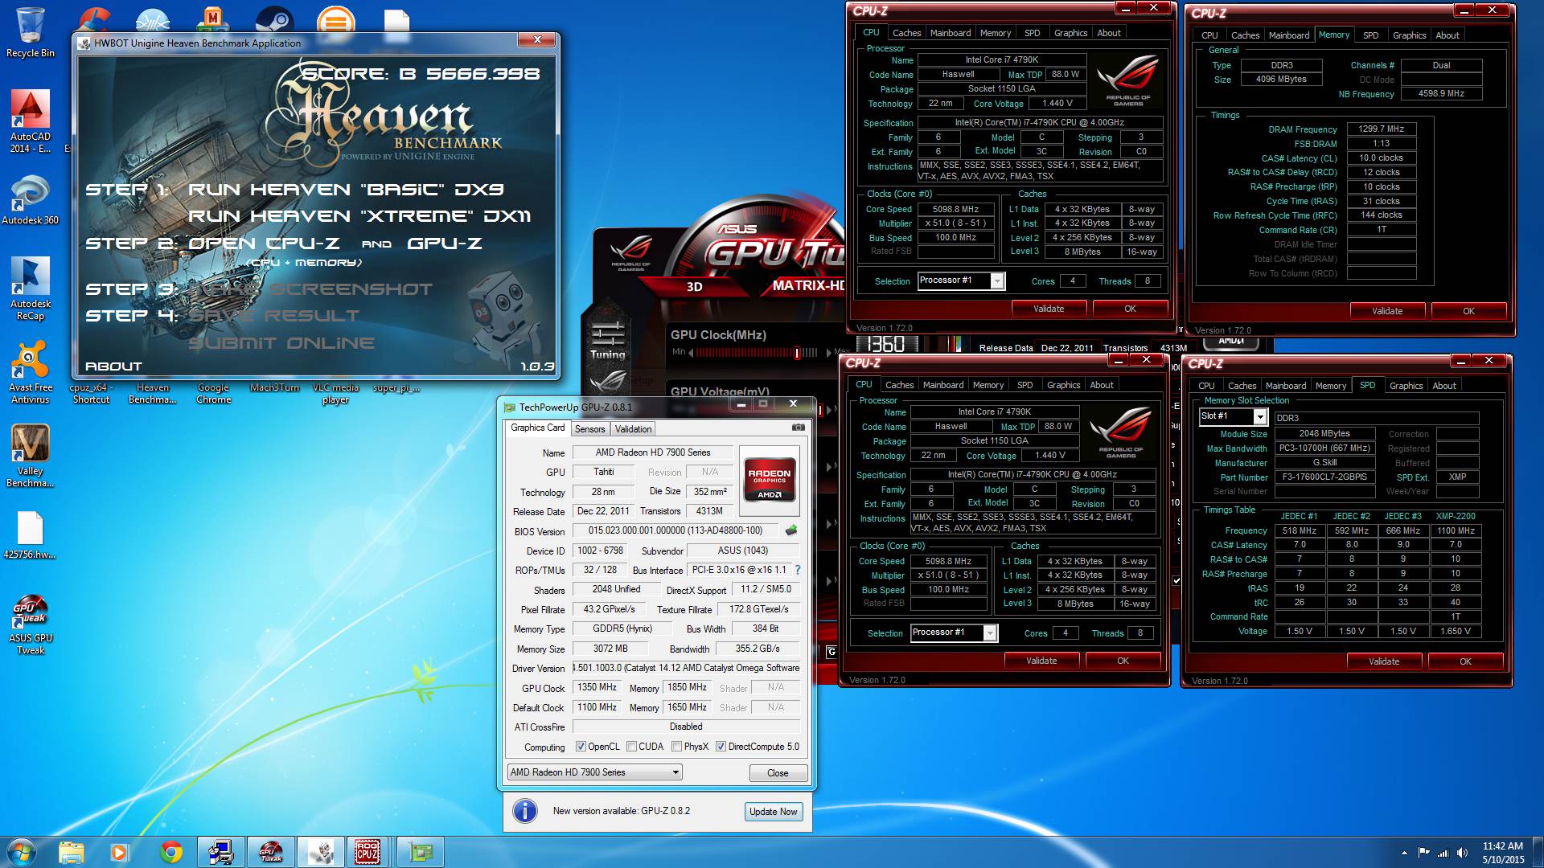Toggle the PhysX checkbox in GPU-Z

click(677, 747)
